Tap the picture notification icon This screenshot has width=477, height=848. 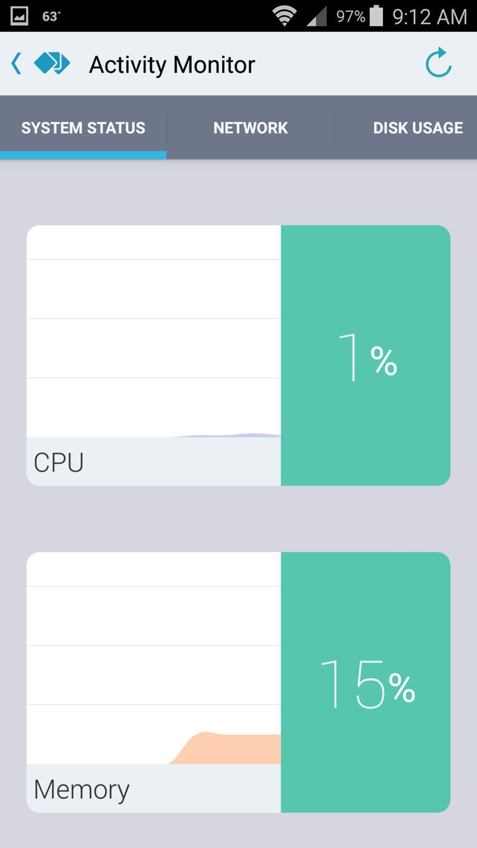(20, 16)
